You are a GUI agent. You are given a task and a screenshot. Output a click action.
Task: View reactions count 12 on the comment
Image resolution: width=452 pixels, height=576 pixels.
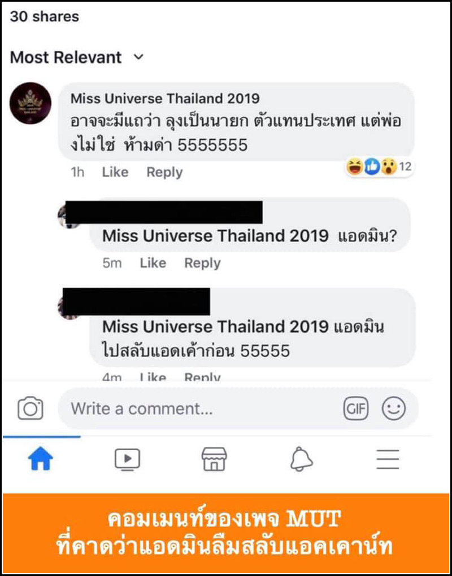pos(379,168)
